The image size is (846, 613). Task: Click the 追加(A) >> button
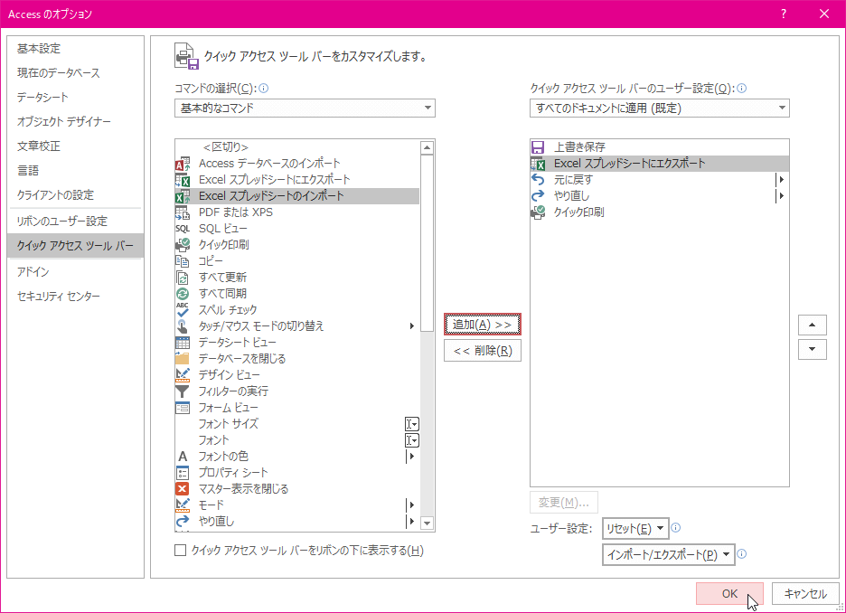pyautogui.click(x=483, y=325)
